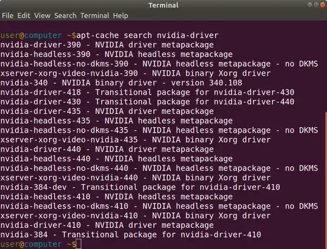
Task: Maximize the Terminal window
Action: click(316, 5)
